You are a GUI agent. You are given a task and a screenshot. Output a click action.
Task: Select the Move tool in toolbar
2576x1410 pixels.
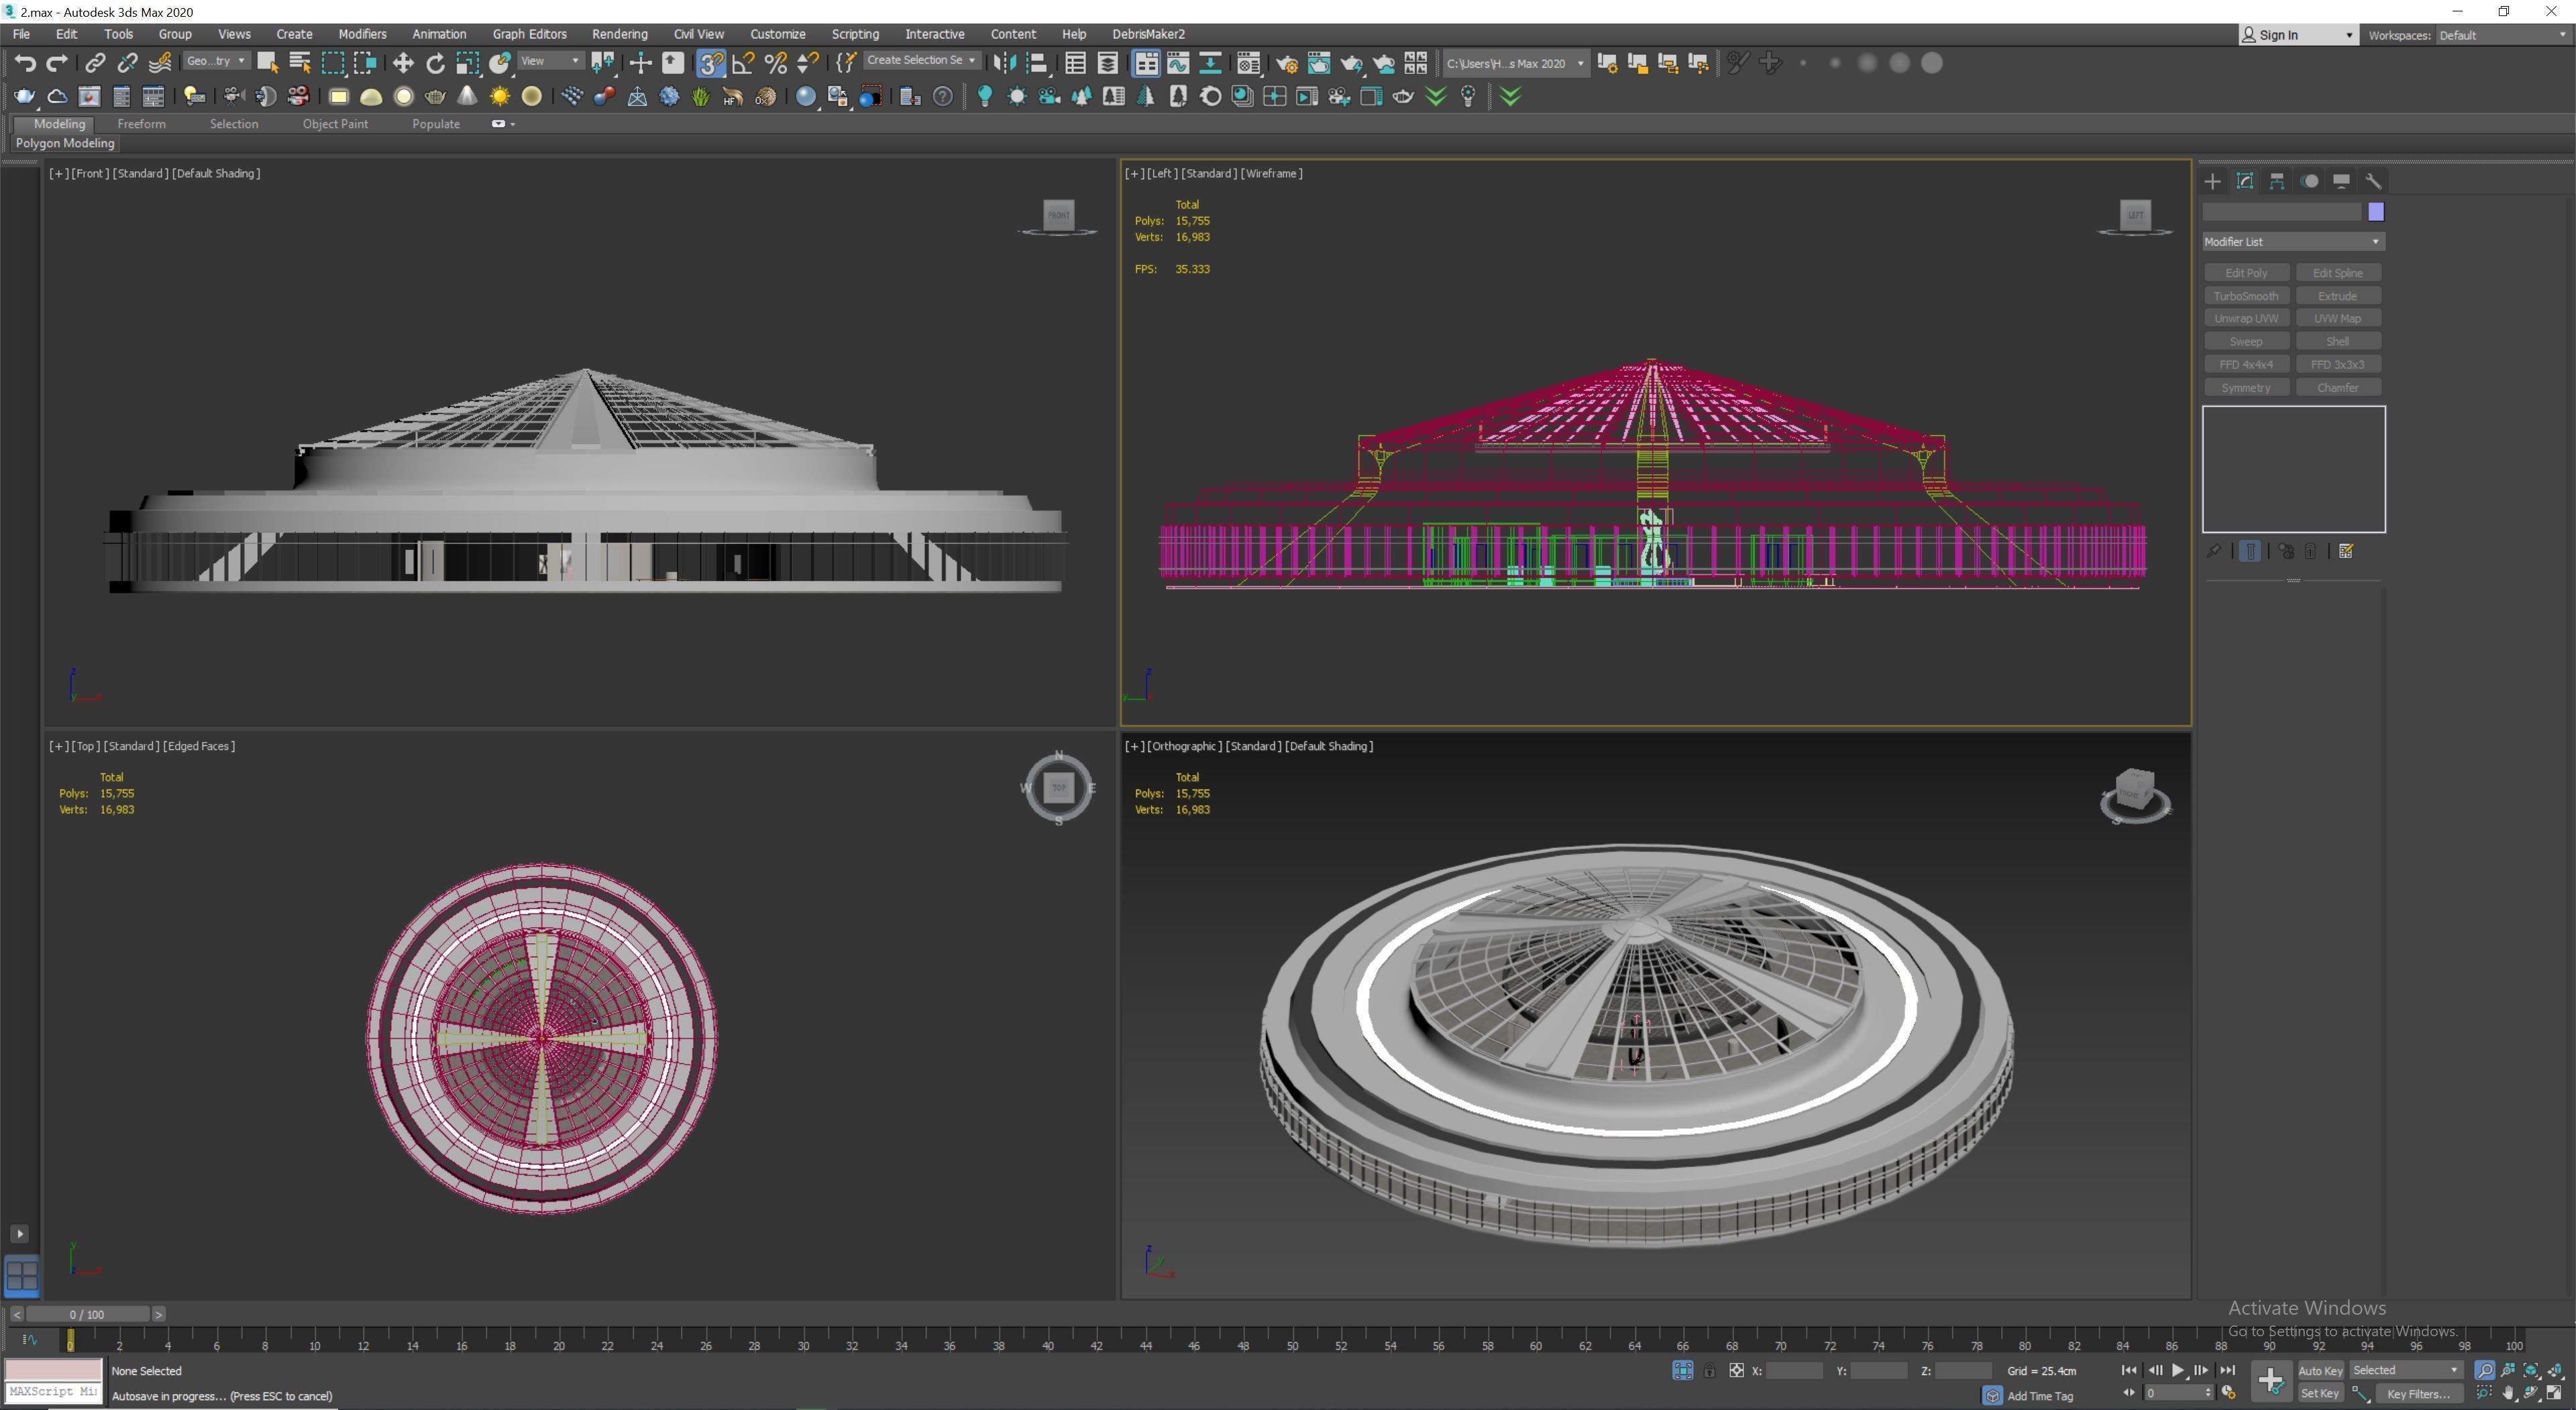point(403,63)
